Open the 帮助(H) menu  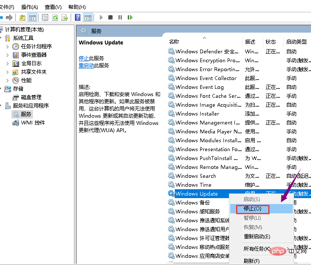(77, 7)
